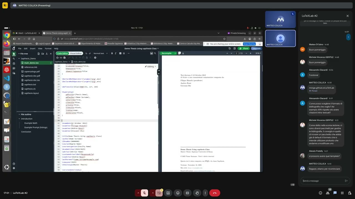Open the Edit menu in Overleaf
The height and width of the screenshot is (199, 355).
click(x=26, y=49)
